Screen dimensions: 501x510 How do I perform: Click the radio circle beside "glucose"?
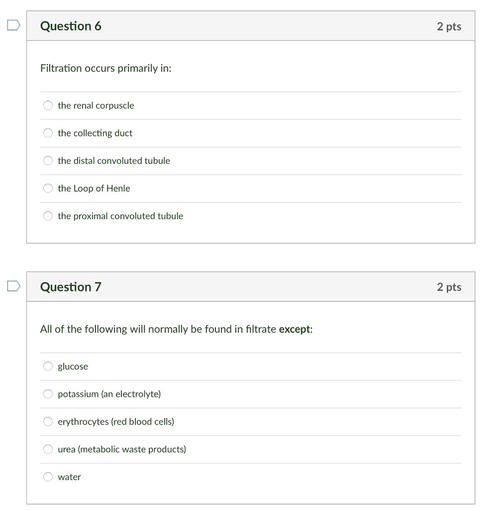[48, 366]
